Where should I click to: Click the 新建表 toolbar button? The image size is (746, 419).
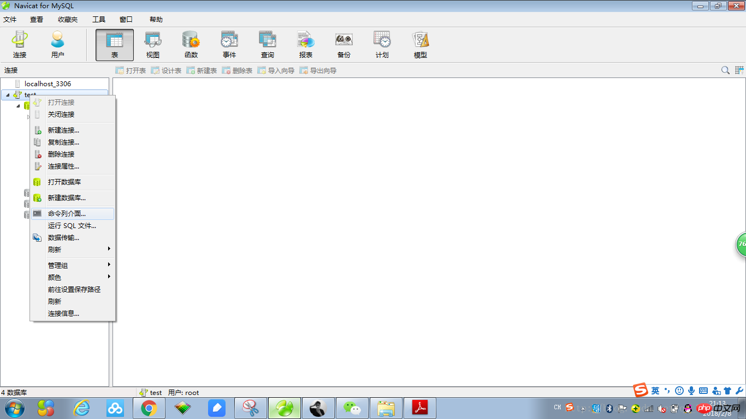pos(202,70)
